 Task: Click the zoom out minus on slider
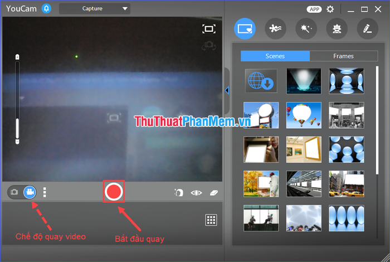click(17, 142)
